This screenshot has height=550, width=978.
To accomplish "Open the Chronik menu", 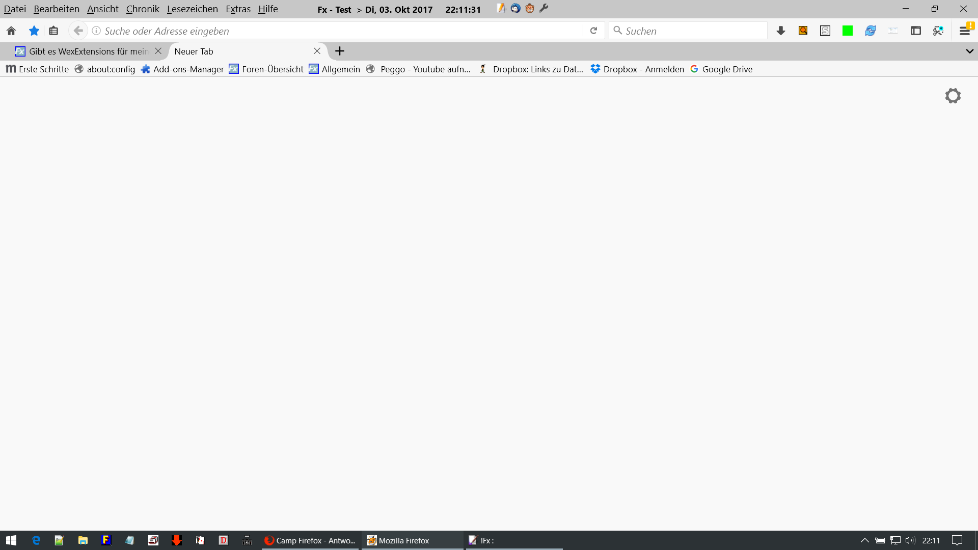I will (143, 9).
